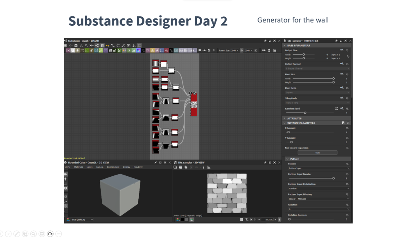This screenshot has width=419, height=238.
Task: Toggle the gray background button in 2D view
Action: (x=187, y=220)
